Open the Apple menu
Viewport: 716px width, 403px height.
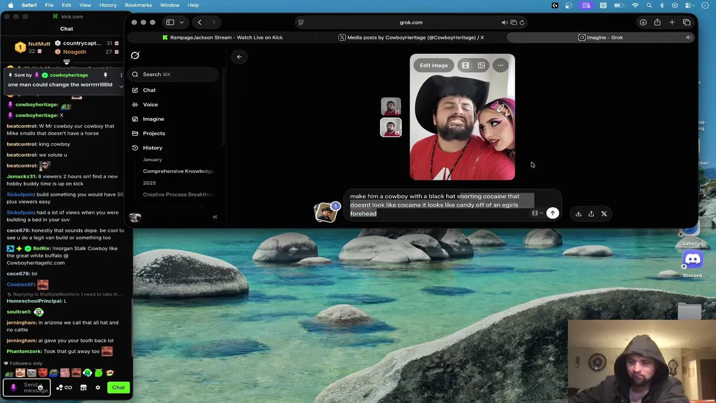click(10, 5)
